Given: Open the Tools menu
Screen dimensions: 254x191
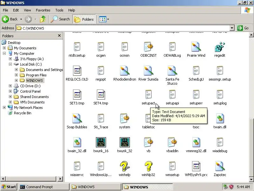Looking at the screenshot, I should pyautogui.click(x=59, y=10).
